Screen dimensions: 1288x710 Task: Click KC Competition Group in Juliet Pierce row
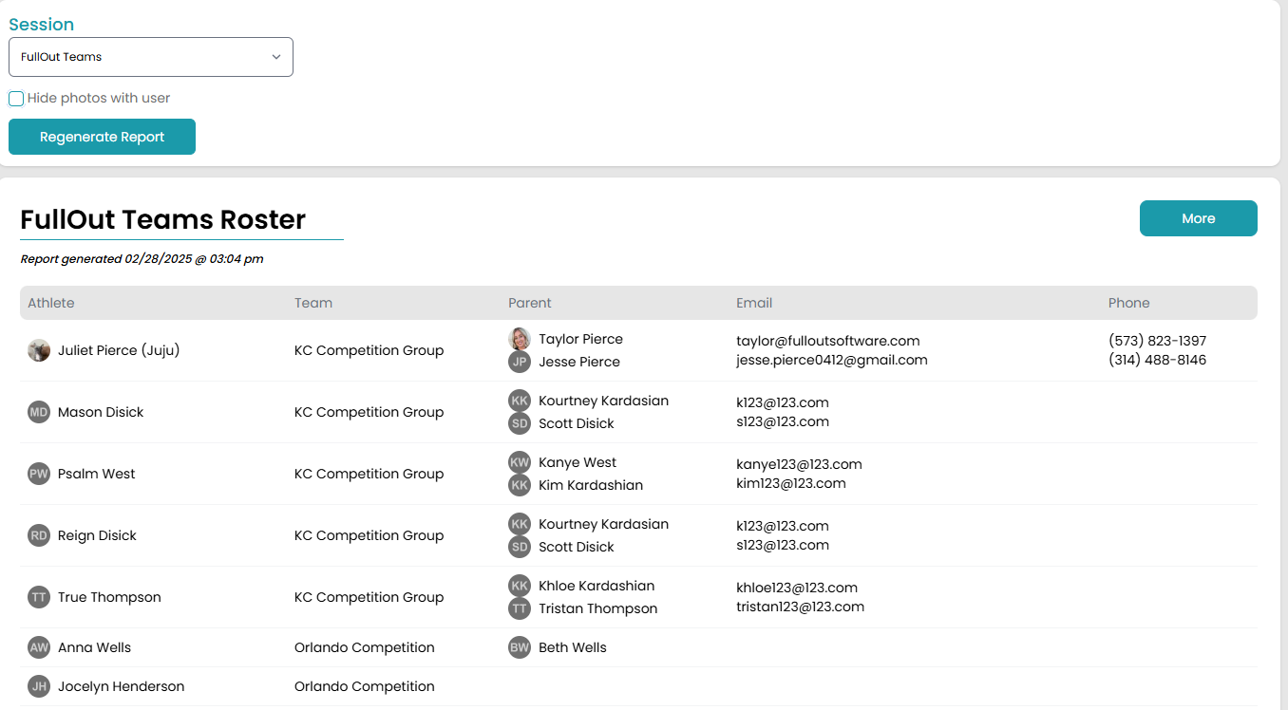tap(369, 350)
